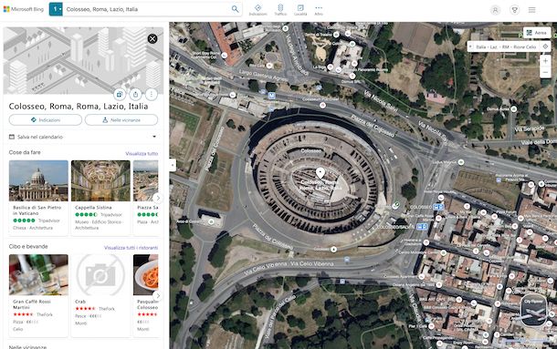
Task: Click the share icon on the card
Action: coord(135,95)
